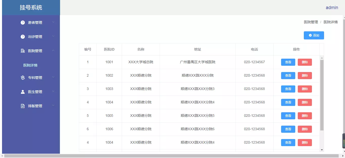Open the 医院详情 submenu item
Image resolution: width=345 pixels, height=158 pixels.
(x=31, y=65)
